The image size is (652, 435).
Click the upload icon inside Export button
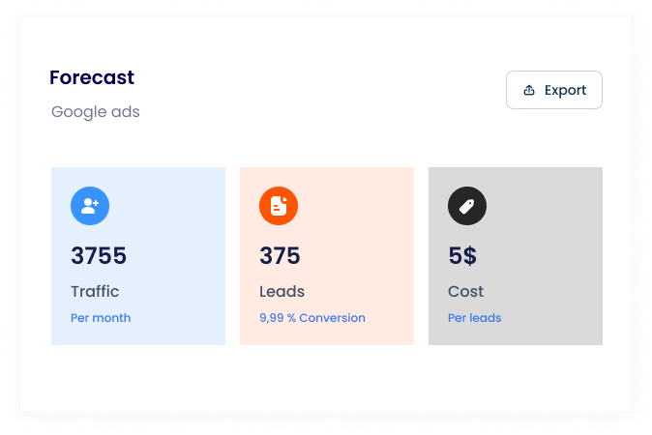(x=529, y=90)
